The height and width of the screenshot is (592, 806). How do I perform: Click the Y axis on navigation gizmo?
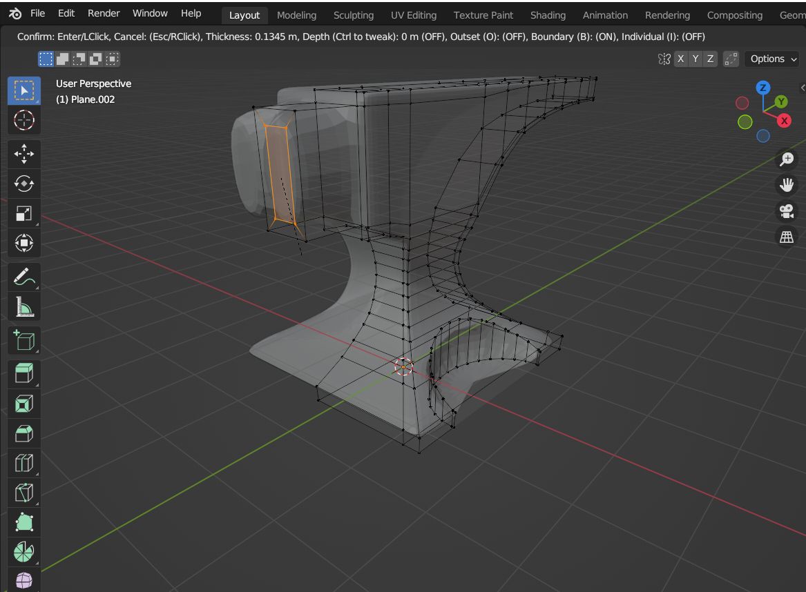pyautogui.click(x=781, y=101)
